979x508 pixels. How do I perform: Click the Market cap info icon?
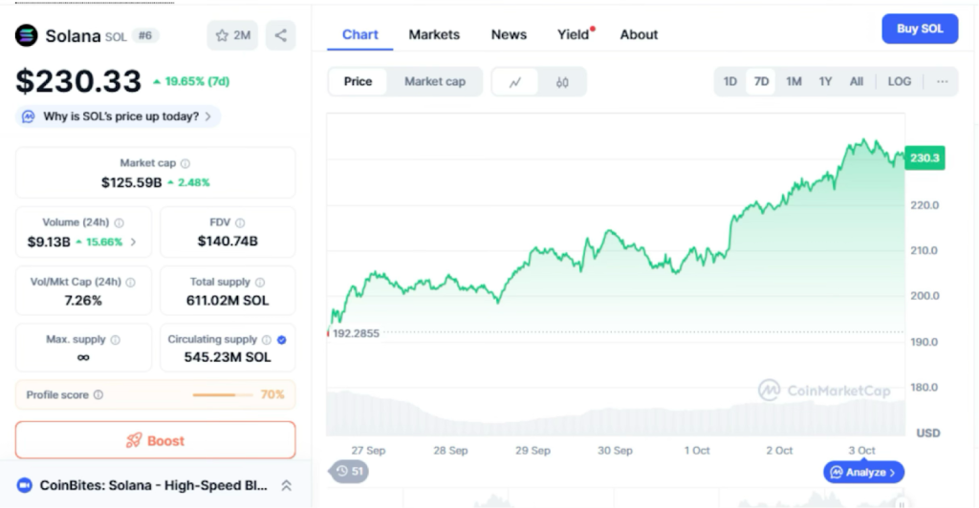tap(185, 163)
